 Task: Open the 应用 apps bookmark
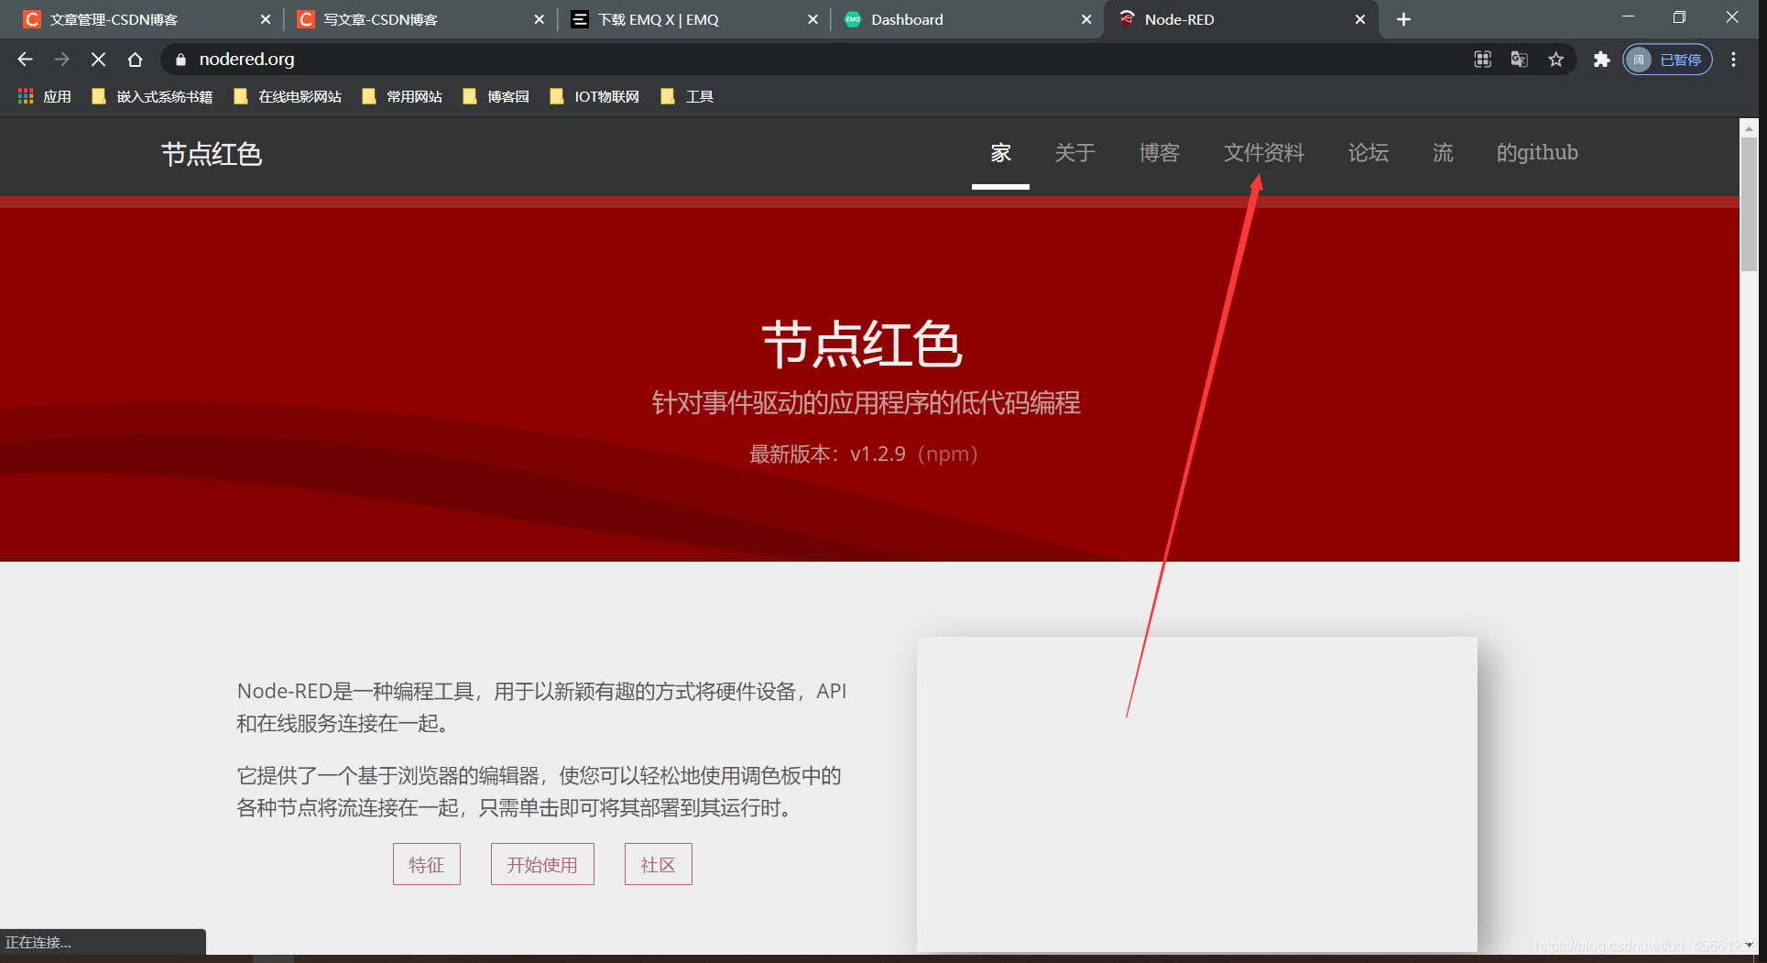tap(44, 96)
